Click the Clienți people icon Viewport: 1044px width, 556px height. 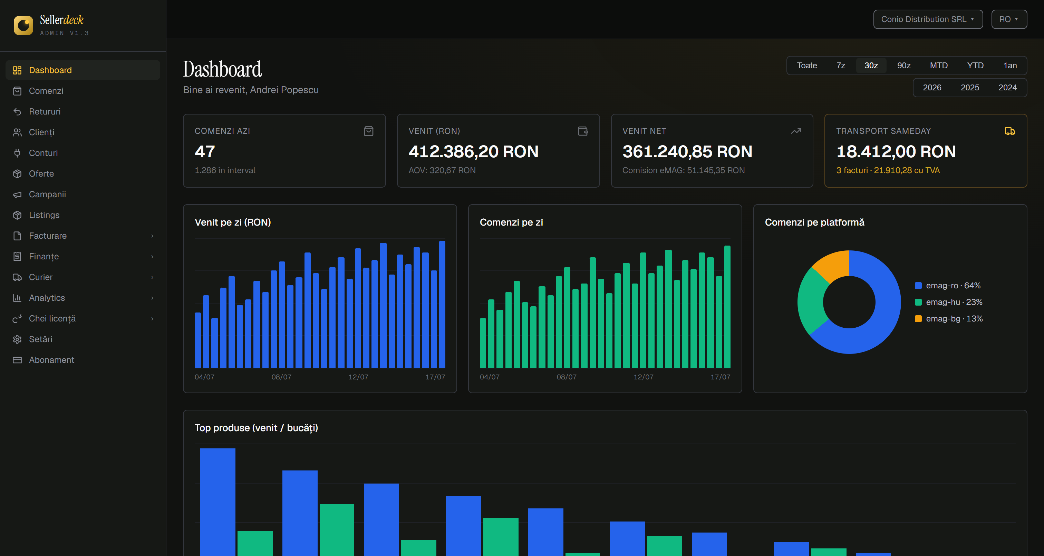pos(17,132)
